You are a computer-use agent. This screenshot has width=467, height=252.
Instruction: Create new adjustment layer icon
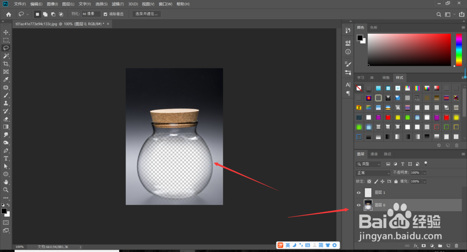point(432,246)
